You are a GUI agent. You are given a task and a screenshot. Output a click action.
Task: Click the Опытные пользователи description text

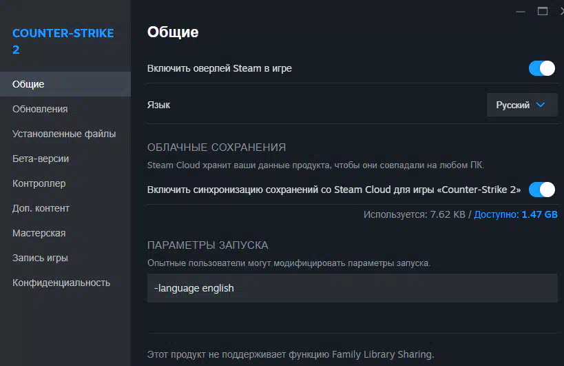(x=289, y=263)
